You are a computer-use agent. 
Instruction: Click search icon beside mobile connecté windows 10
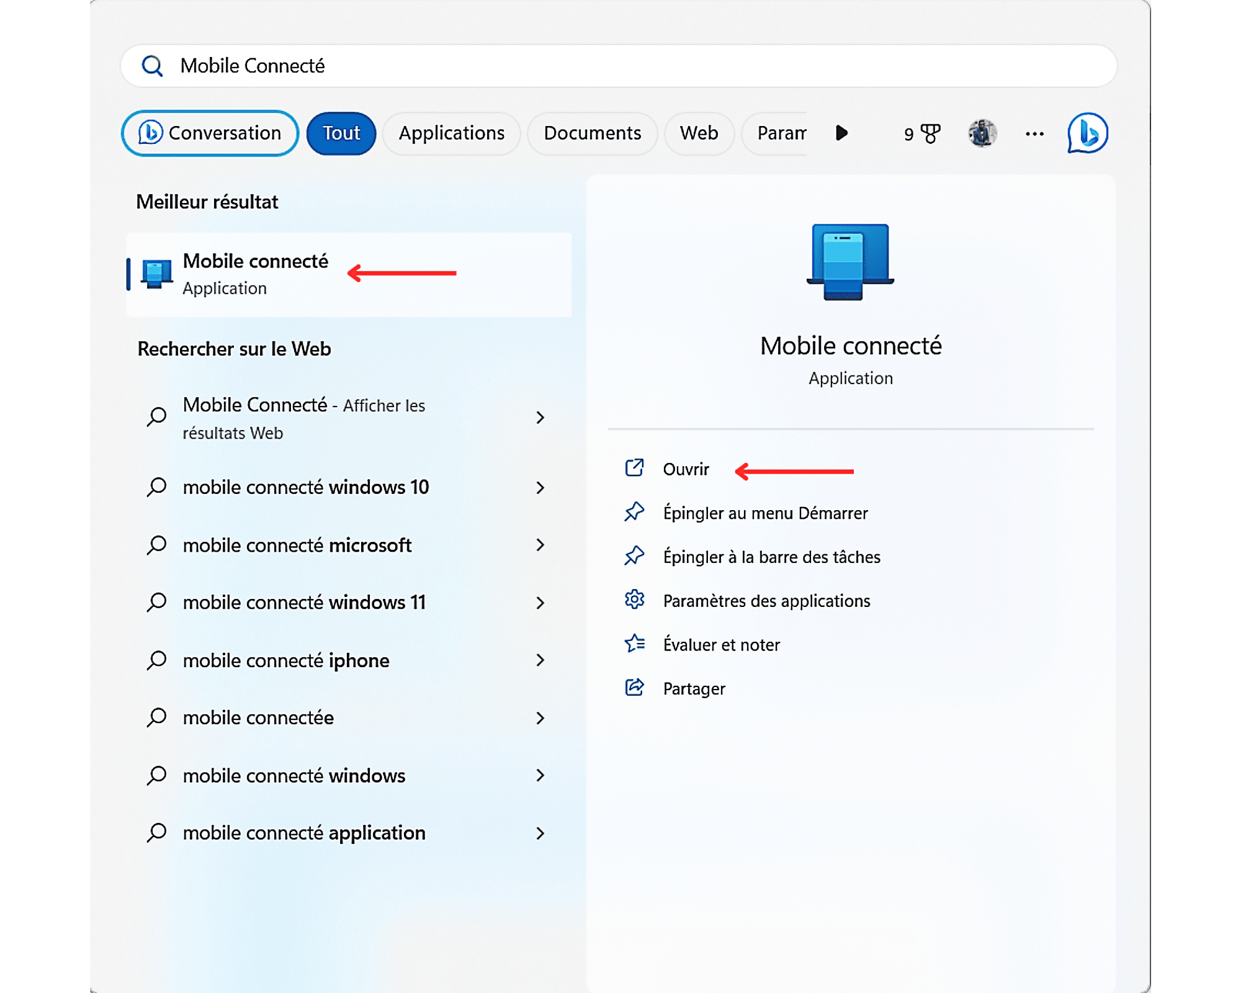click(156, 487)
